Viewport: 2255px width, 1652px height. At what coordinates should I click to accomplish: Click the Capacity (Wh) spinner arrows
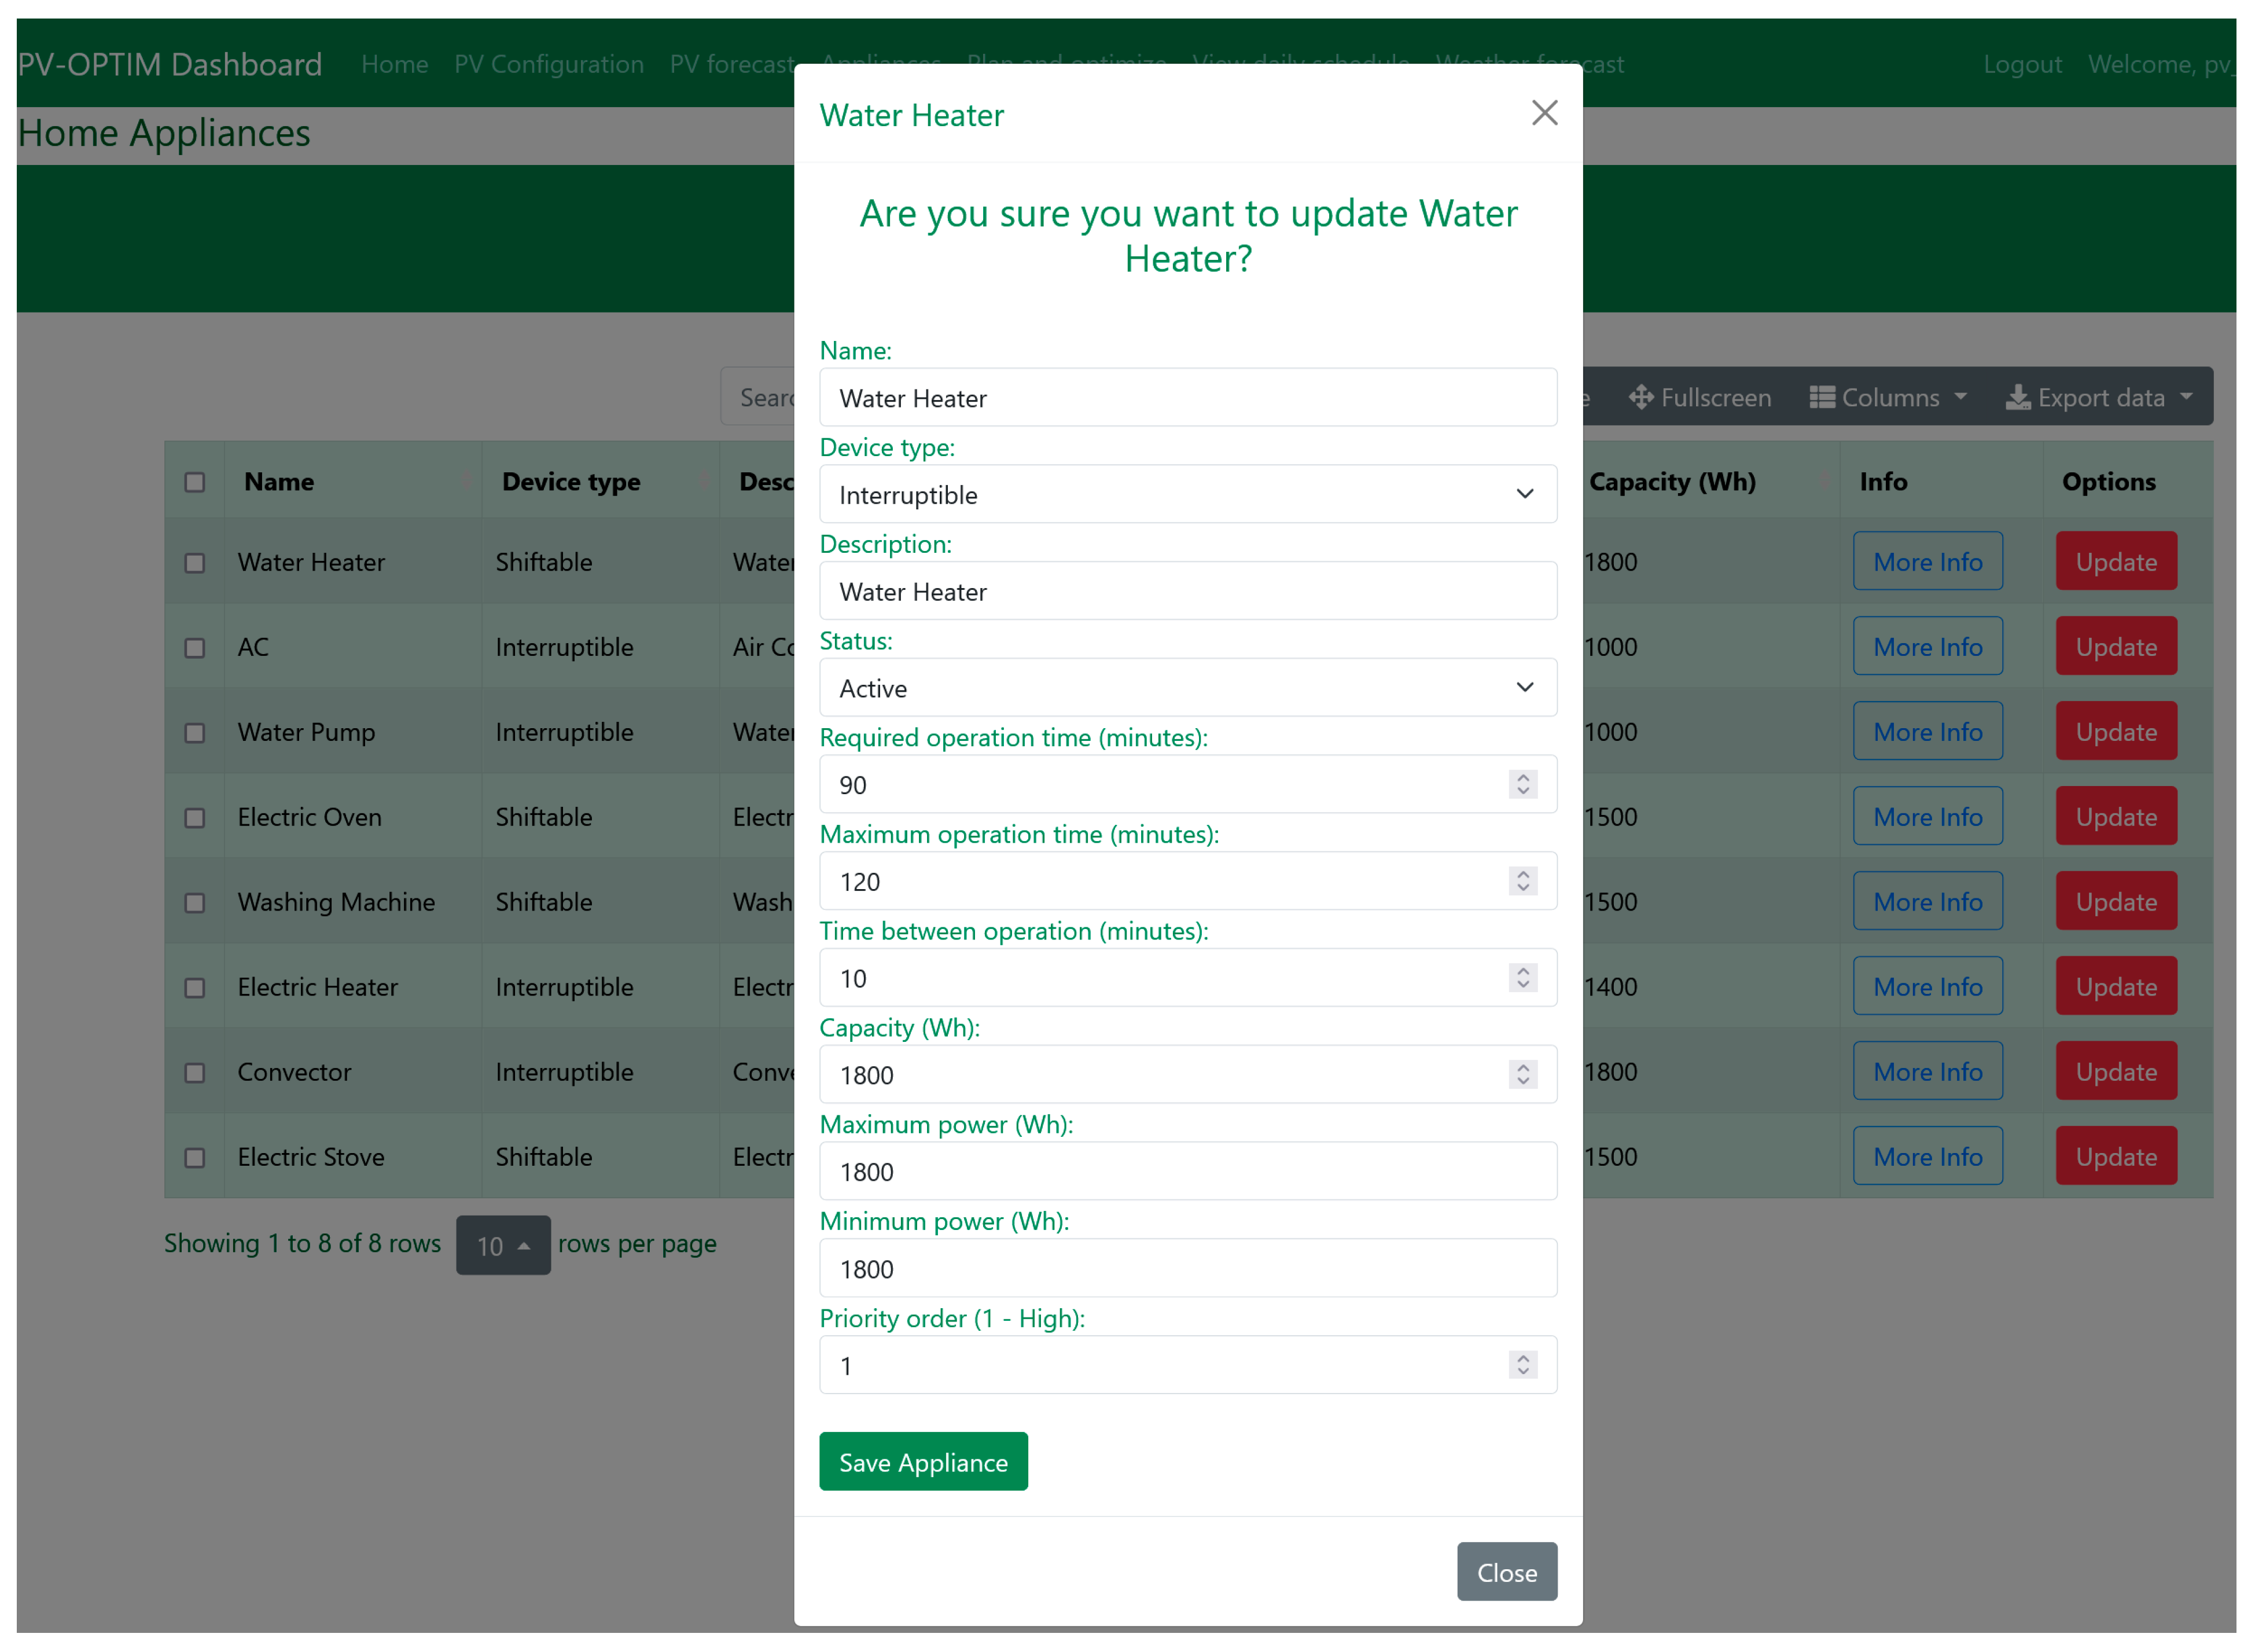[x=1522, y=1074]
